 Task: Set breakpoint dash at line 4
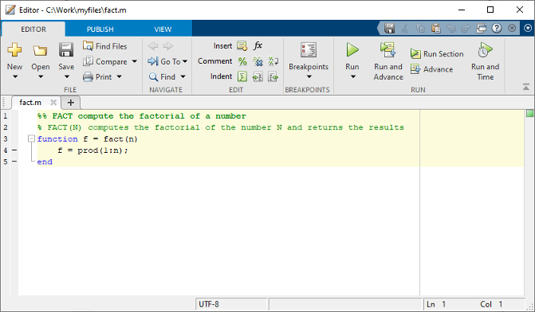click(x=14, y=150)
